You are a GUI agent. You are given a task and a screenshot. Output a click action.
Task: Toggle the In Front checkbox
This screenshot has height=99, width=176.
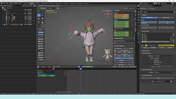(155, 64)
